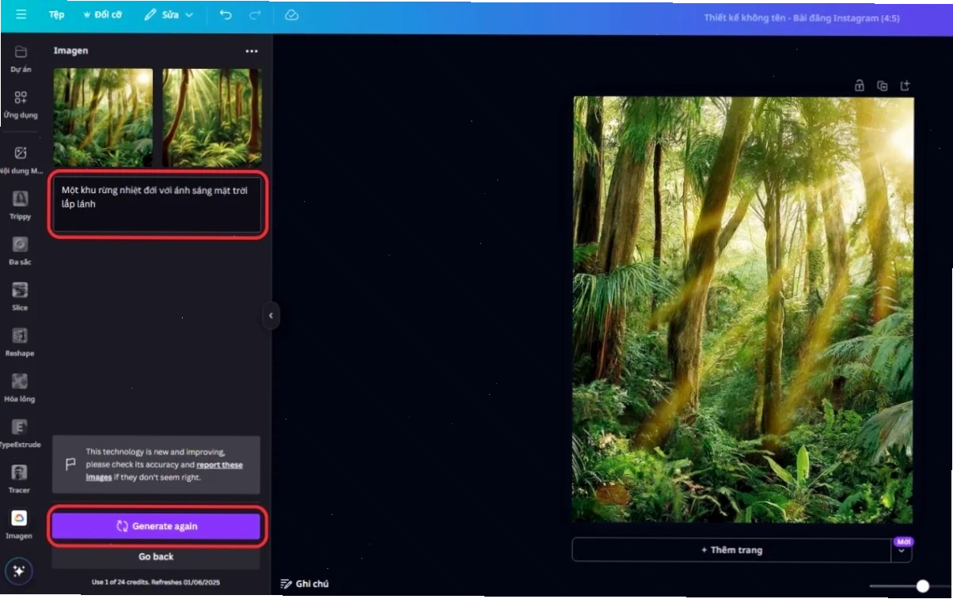Expand the dropdown arrow beside Thêm trang
Viewport: 953px width, 599px height.
[x=902, y=551]
